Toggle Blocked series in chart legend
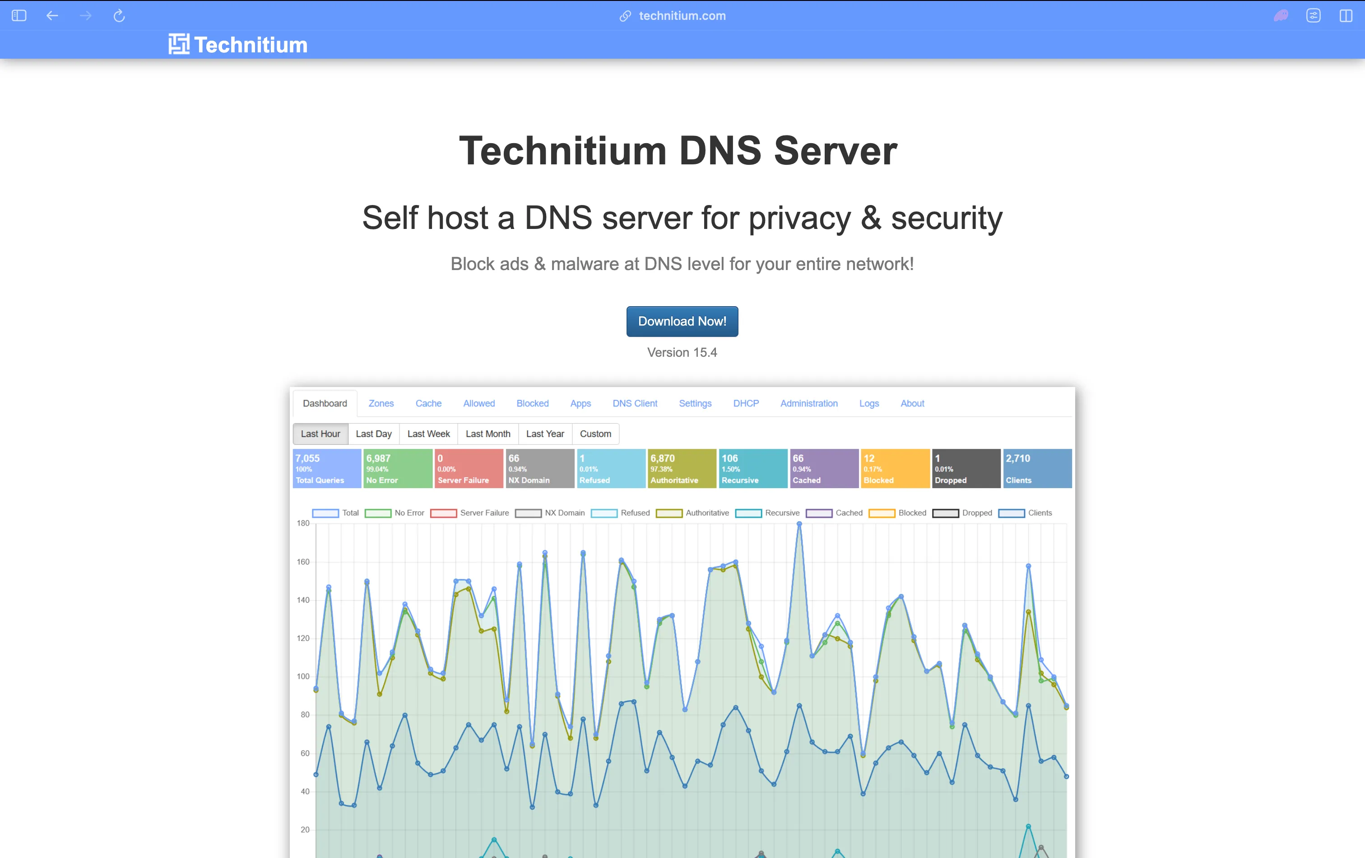Screen dimensions: 1365x858 pos(897,513)
